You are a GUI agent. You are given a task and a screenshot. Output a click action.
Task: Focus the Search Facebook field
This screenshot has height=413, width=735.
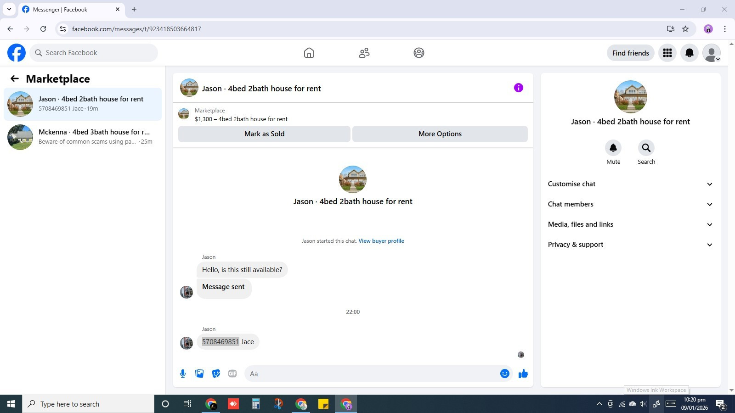[94, 53]
